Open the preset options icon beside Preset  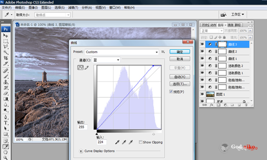[x=163, y=52]
